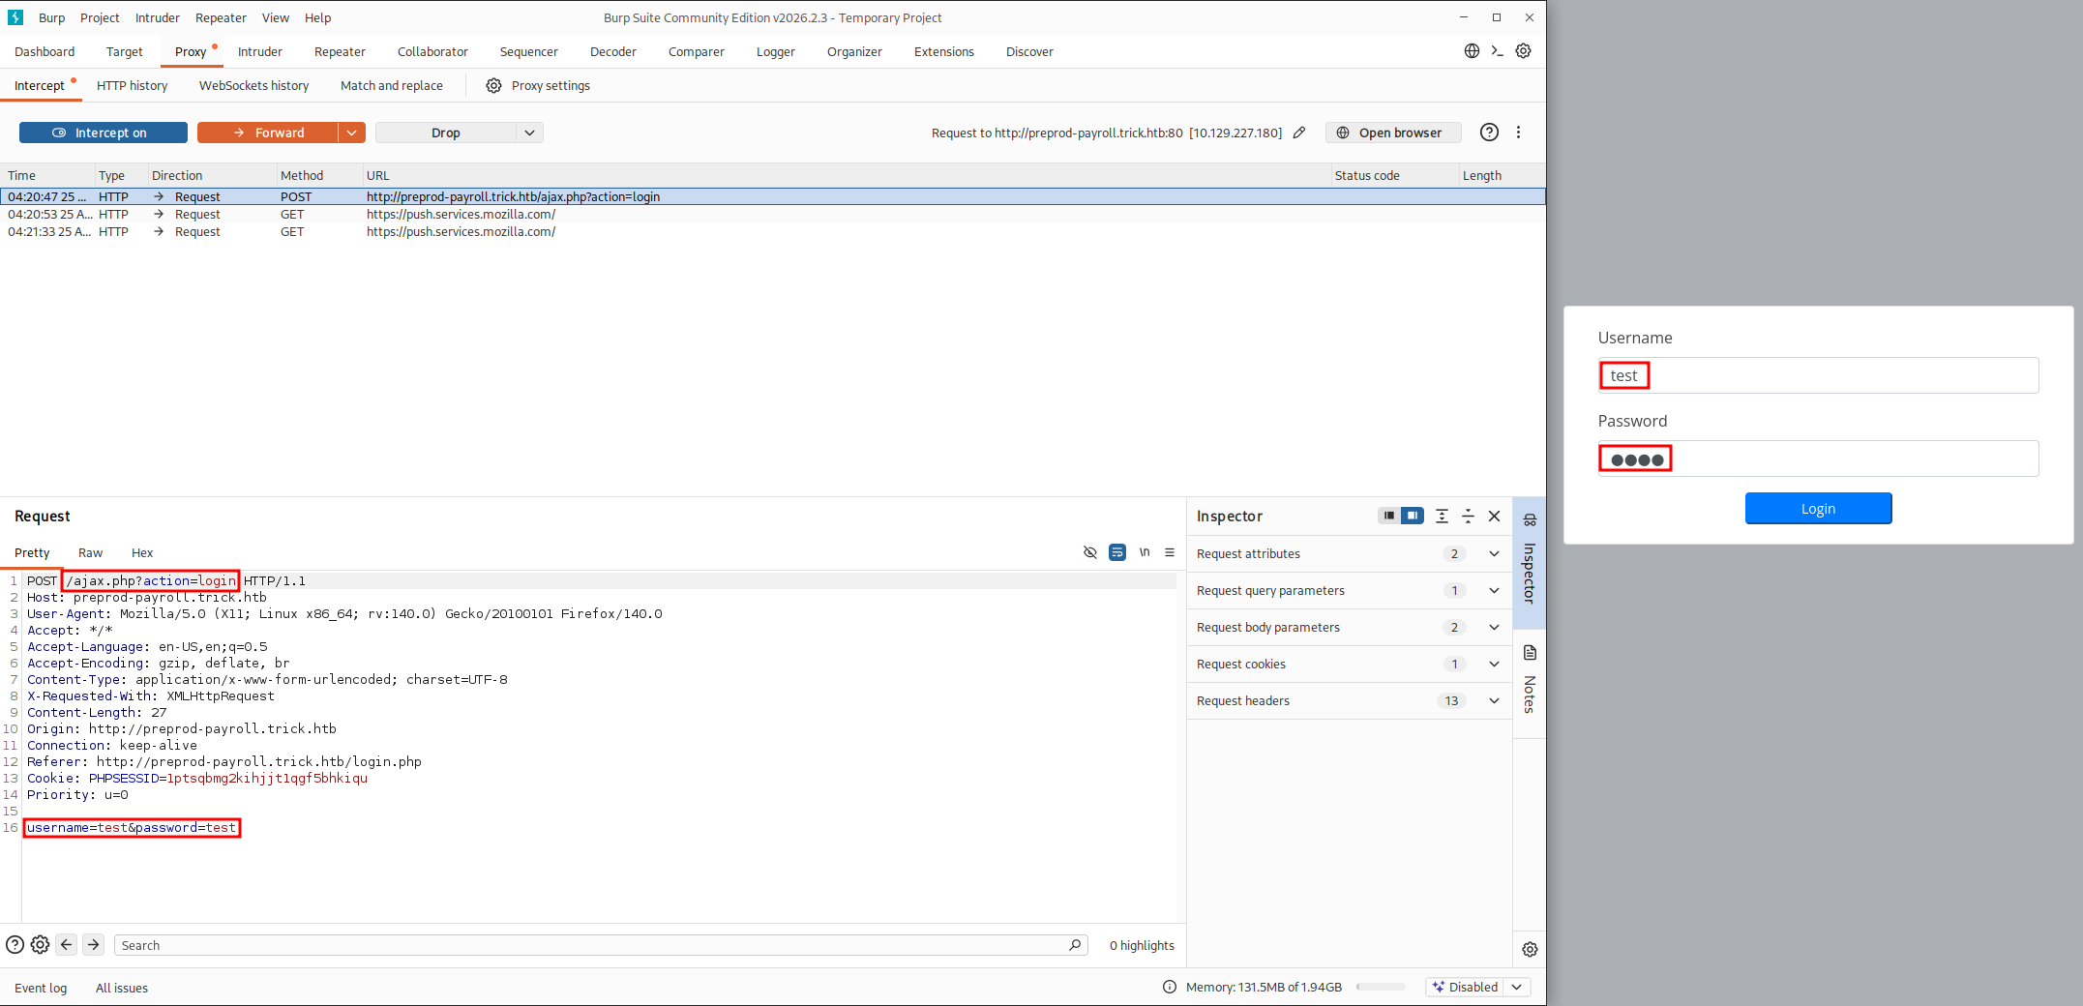The width and height of the screenshot is (2083, 1006).
Task: Click the memory usage progress bar
Action: click(1381, 988)
